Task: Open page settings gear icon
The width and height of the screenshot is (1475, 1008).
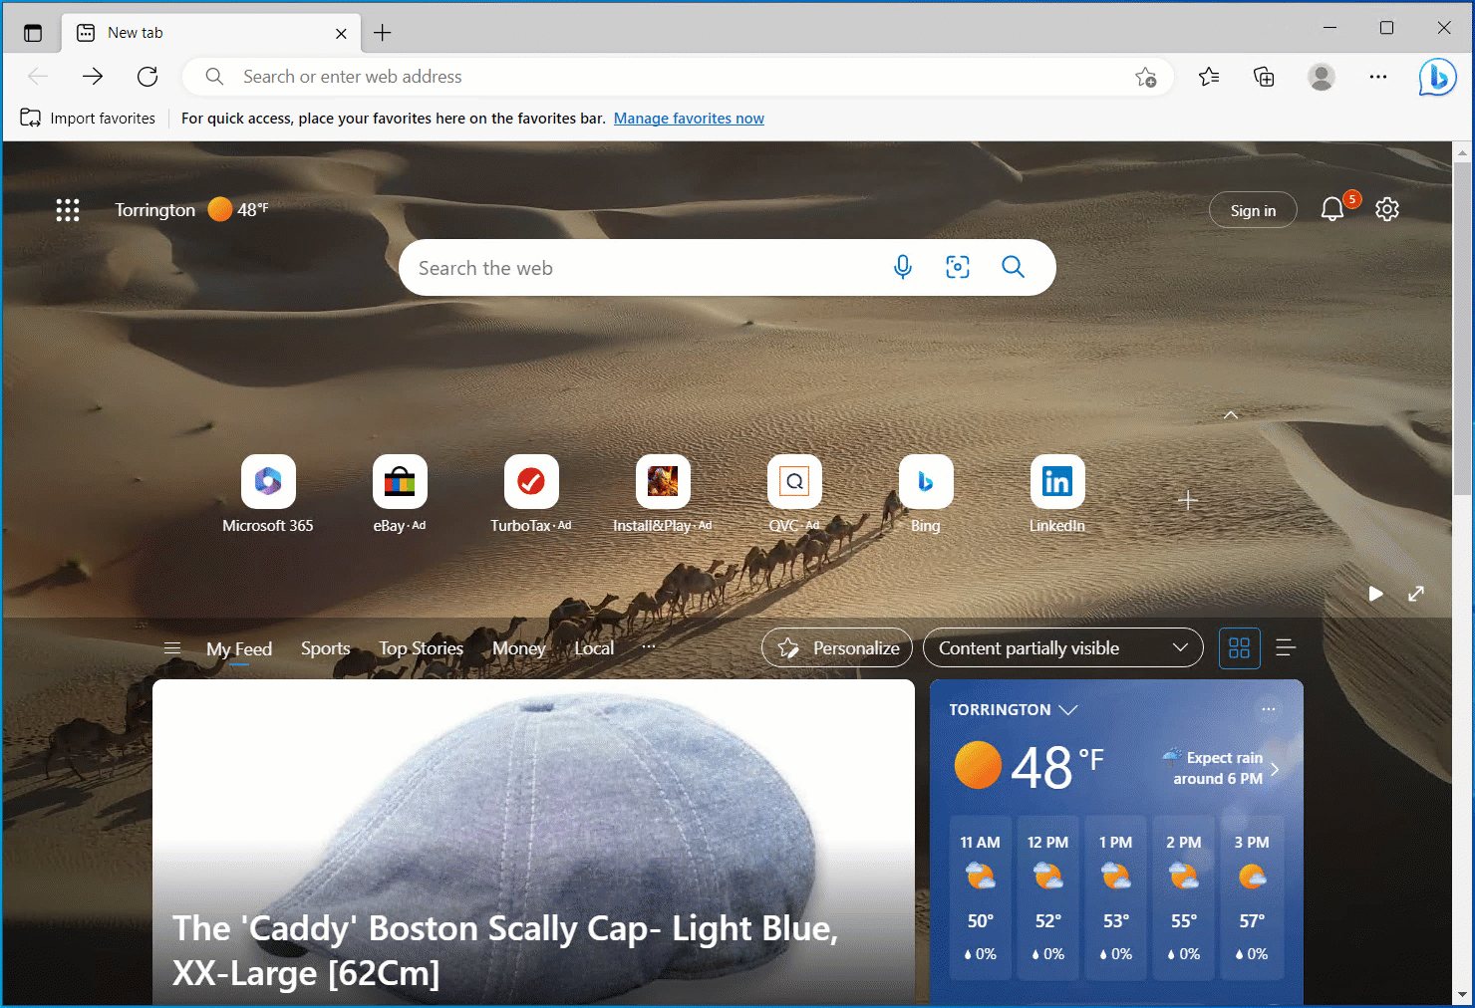Action: click(1387, 209)
